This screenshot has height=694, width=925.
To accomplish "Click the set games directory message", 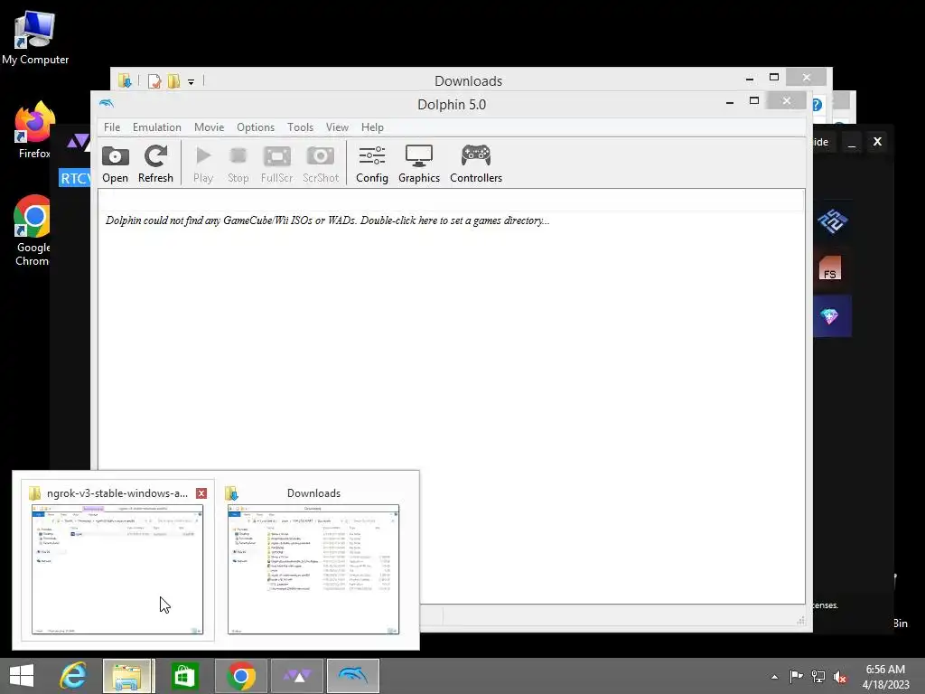I will pyautogui.click(x=327, y=220).
